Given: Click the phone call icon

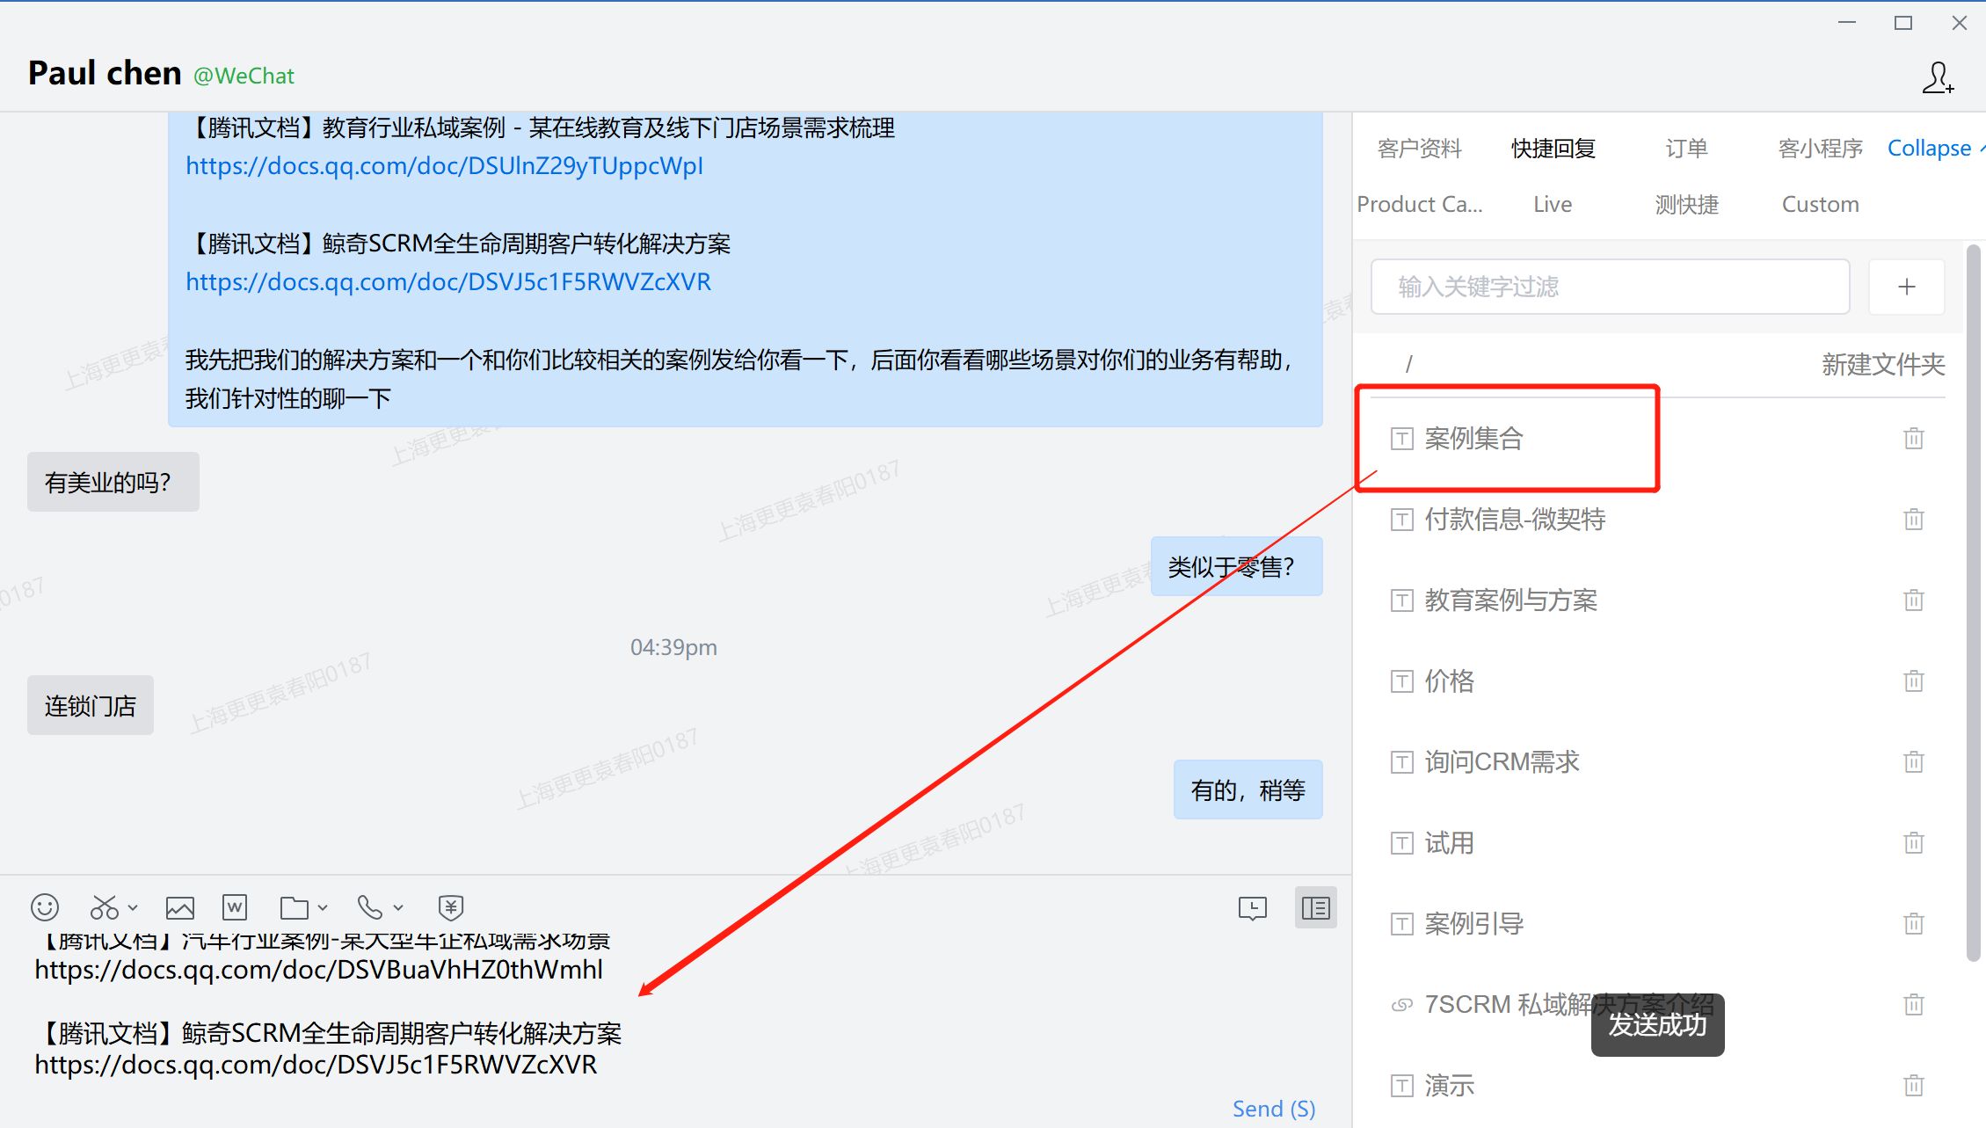Looking at the screenshot, I should [370, 907].
